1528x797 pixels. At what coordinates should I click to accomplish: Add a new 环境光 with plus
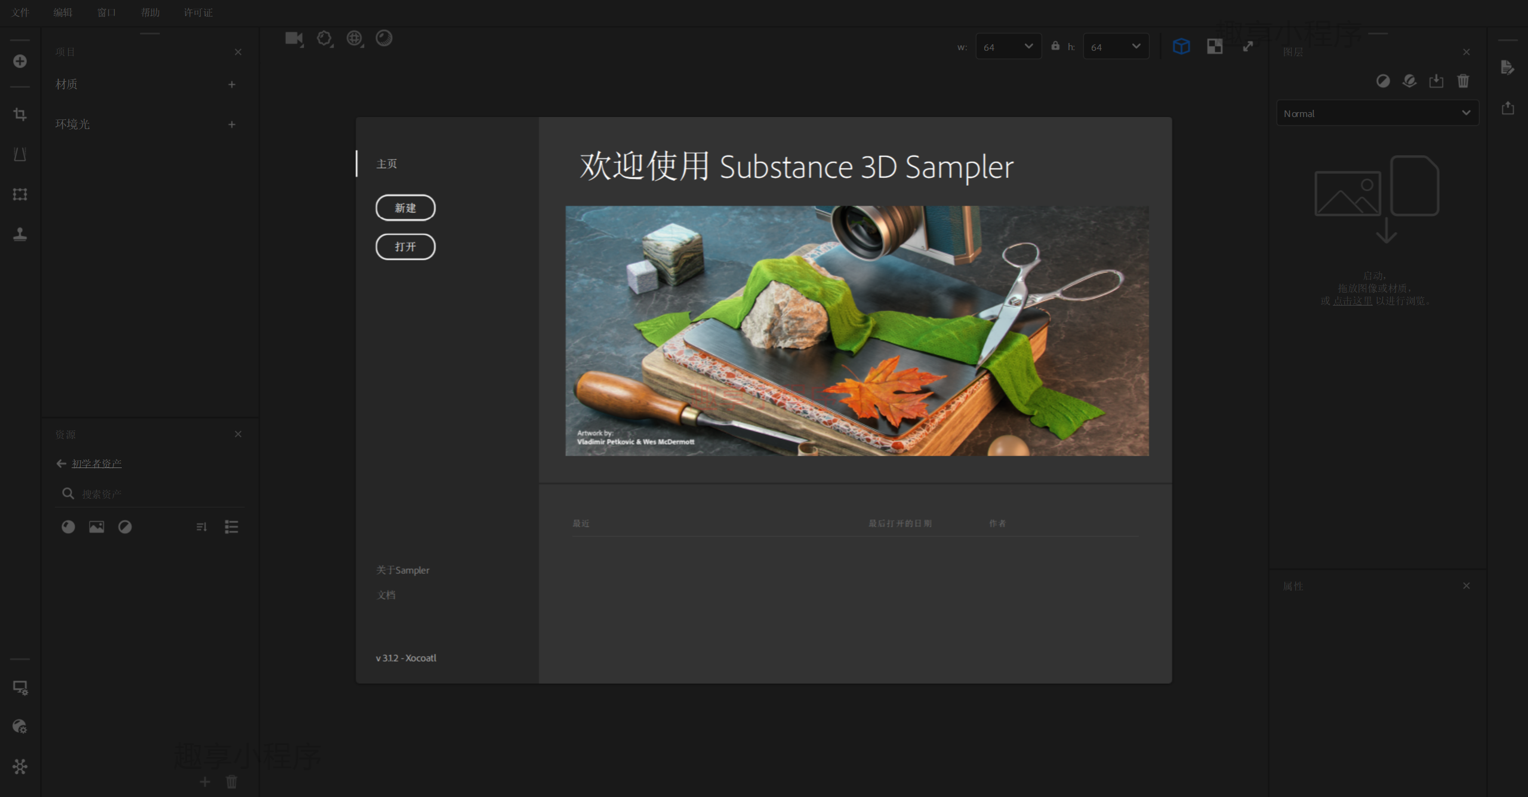click(232, 124)
